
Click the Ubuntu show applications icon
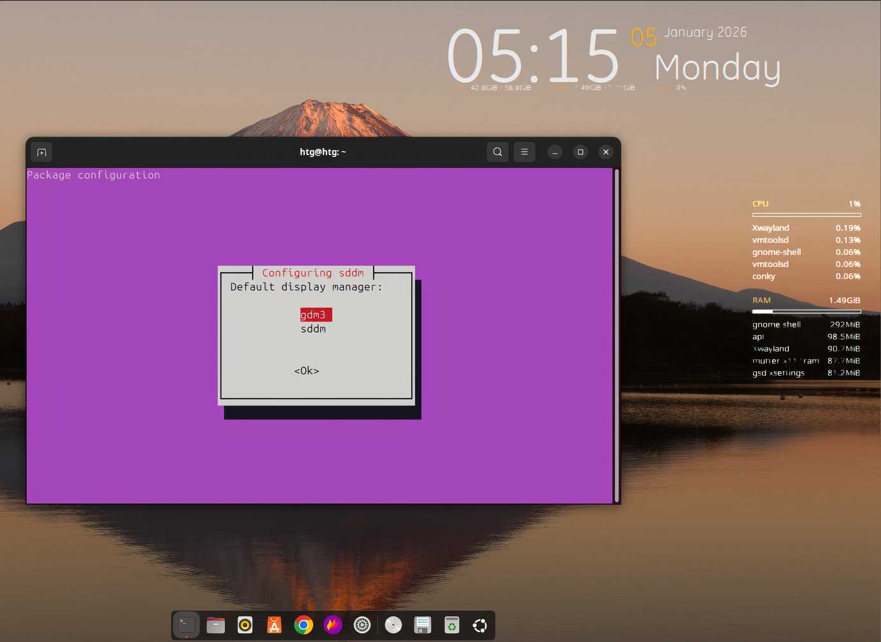pos(480,625)
